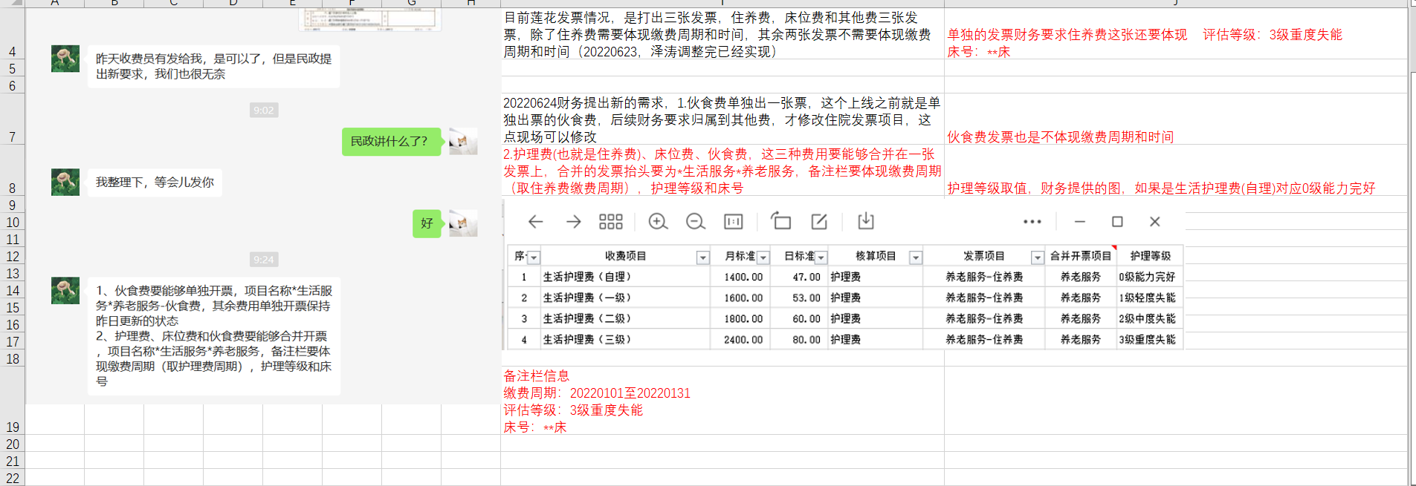The image size is (1416, 486).
Task: Click the chat message starting 1、伙食费要能够单独开票
Action: coord(213,336)
